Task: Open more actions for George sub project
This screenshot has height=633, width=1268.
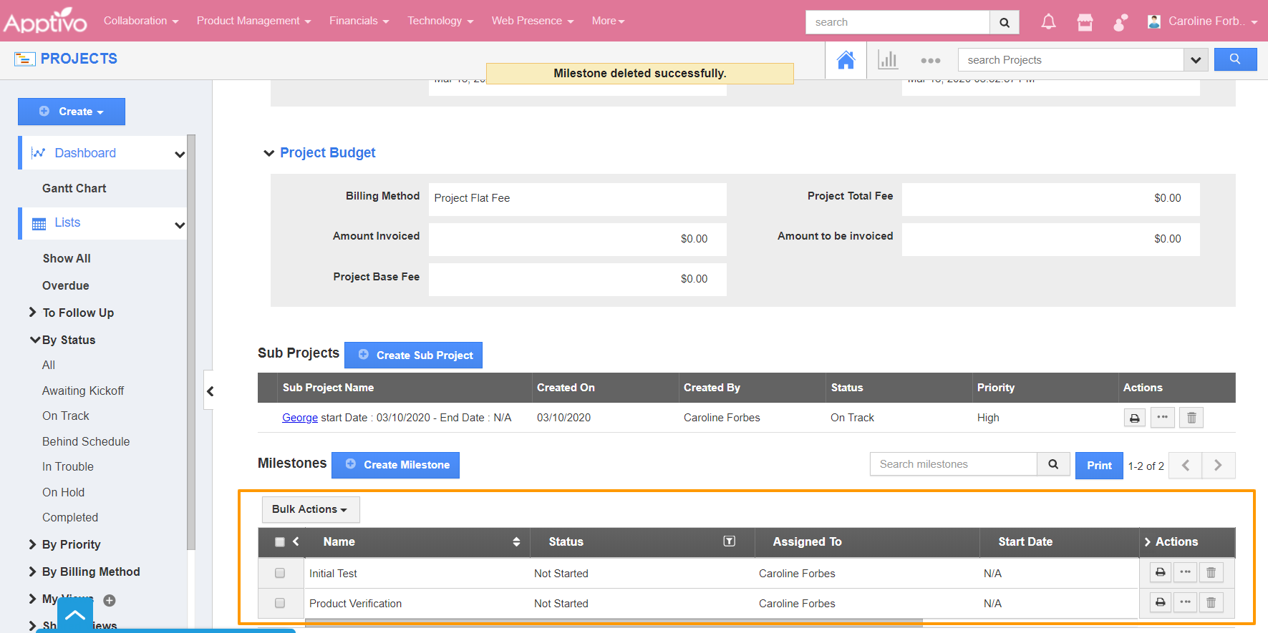Action: pos(1162,418)
